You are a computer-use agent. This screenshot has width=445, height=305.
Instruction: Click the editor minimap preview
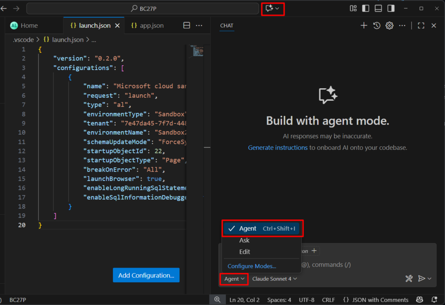click(x=198, y=51)
